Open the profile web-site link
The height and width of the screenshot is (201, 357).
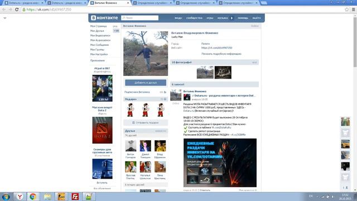pos(217,48)
